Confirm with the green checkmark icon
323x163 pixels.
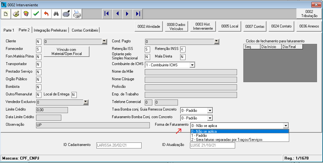point(36,14)
